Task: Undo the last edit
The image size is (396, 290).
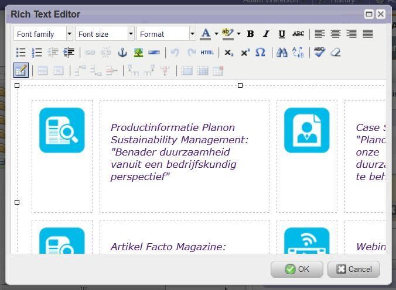Action: click(175, 53)
